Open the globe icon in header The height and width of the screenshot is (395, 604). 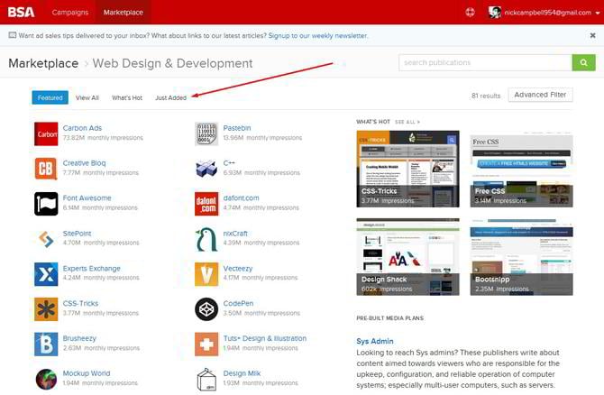click(x=470, y=12)
